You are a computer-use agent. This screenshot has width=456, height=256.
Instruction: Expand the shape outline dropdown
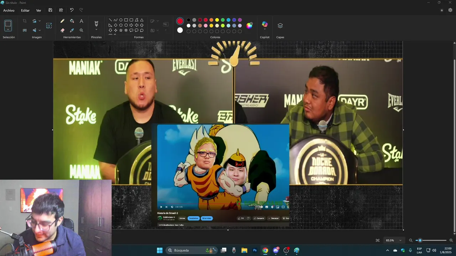coord(158,21)
